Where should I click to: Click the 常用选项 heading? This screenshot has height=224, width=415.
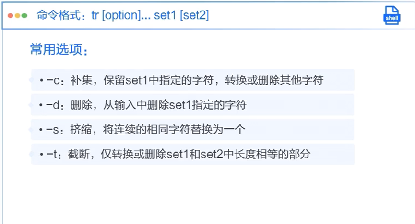pos(59,49)
